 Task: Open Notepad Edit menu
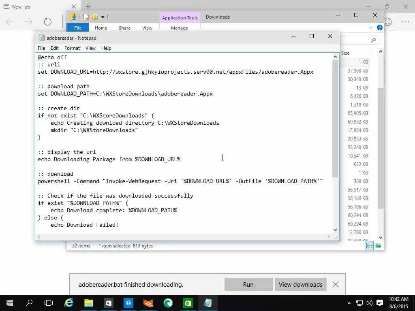(x=55, y=48)
